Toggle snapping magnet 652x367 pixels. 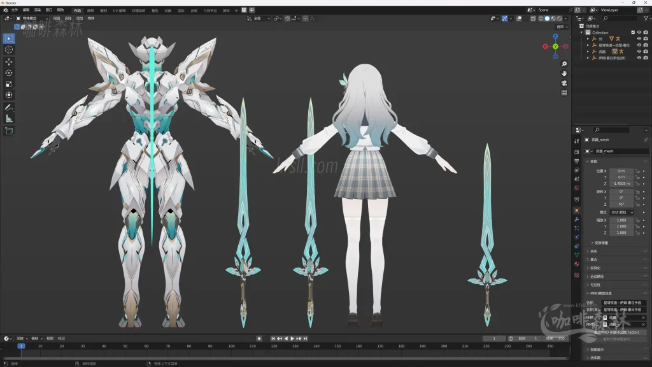287,18
